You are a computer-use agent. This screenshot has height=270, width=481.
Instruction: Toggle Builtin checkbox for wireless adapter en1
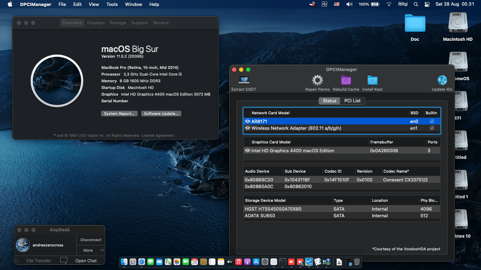(432, 128)
